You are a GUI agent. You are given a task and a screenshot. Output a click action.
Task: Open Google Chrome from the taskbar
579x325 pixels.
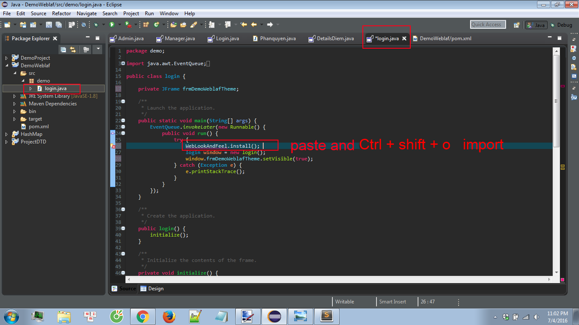[x=142, y=316]
